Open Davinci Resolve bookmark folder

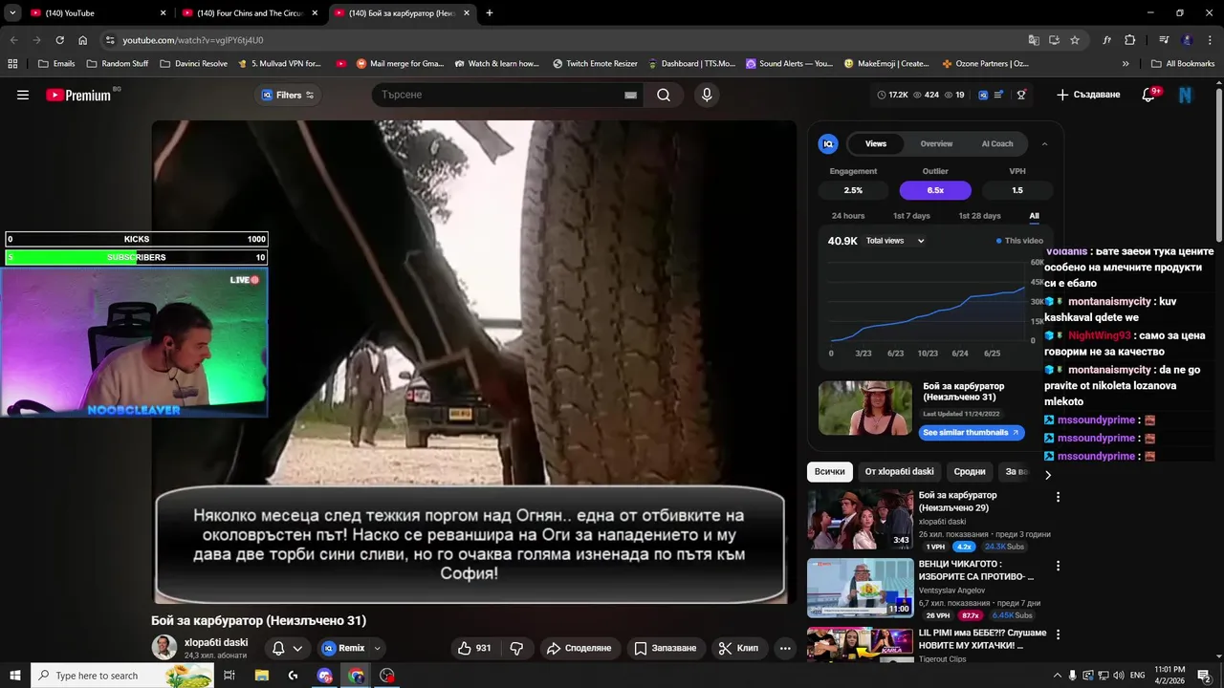click(194, 64)
